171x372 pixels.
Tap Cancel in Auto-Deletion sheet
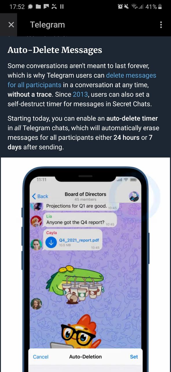click(41, 357)
